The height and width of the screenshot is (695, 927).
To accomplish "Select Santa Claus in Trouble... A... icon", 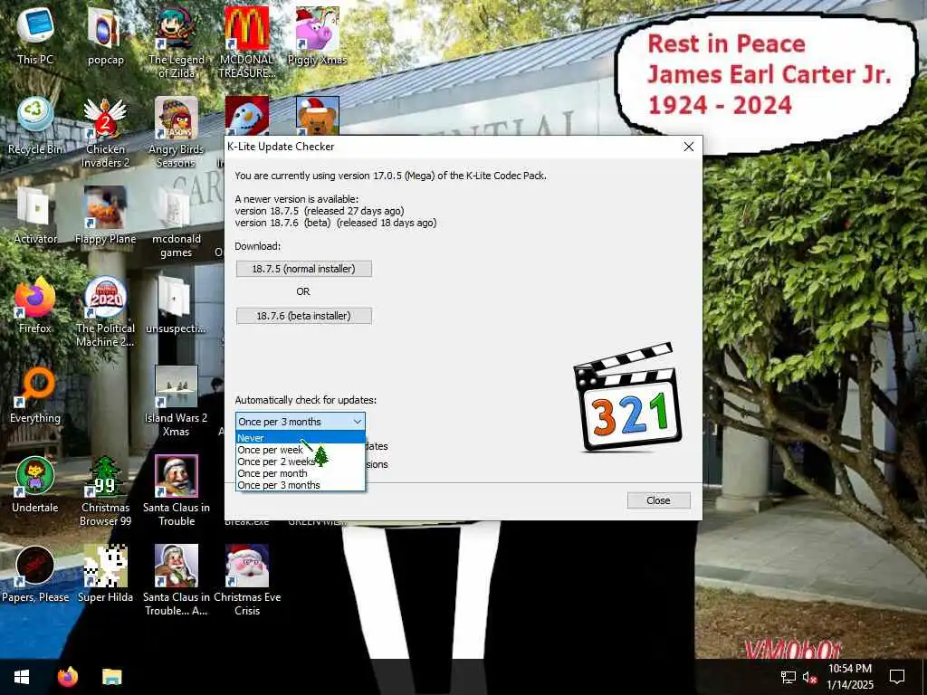I will (x=177, y=579).
